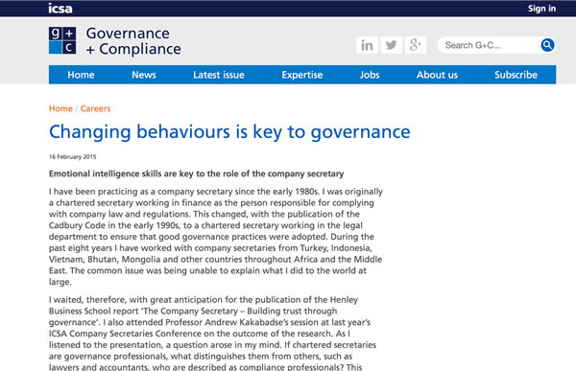This screenshot has width=576, height=371.
Task: Select the Subscribe menu item
Action: pyautogui.click(x=516, y=75)
